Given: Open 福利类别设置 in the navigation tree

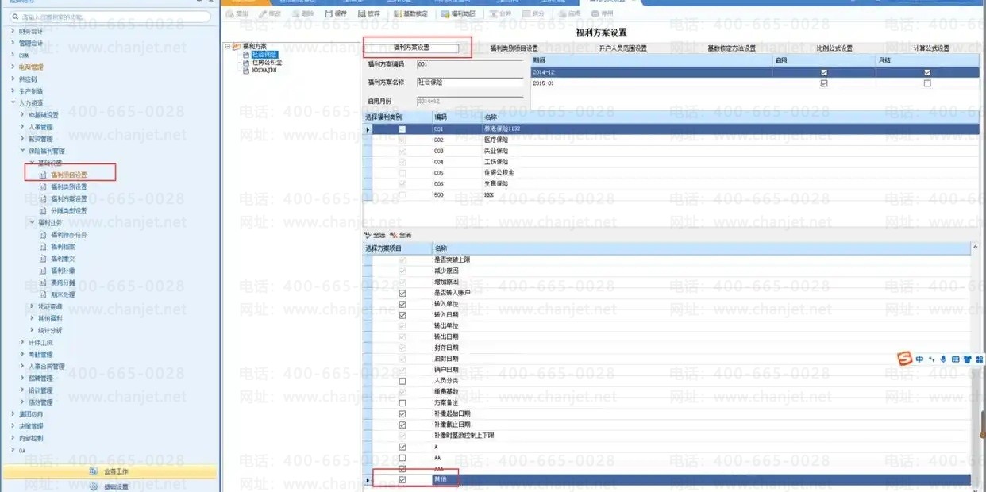Looking at the screenshot, I should point(69,187).
